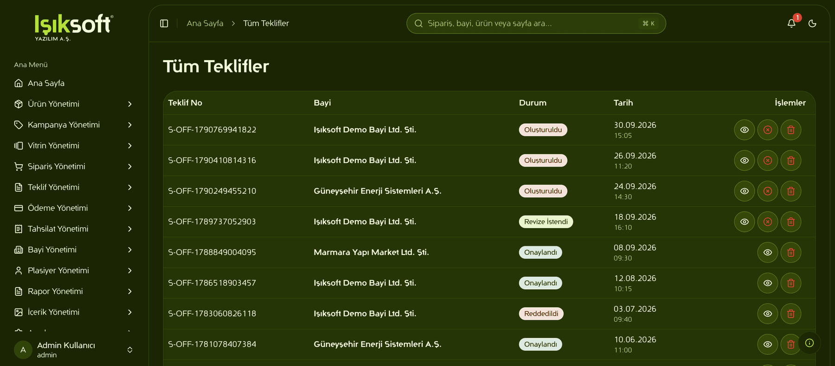Screen dimensions: 835x366
Task: Click the Ana Sayfa breadcrumb link
Action: 205,23
